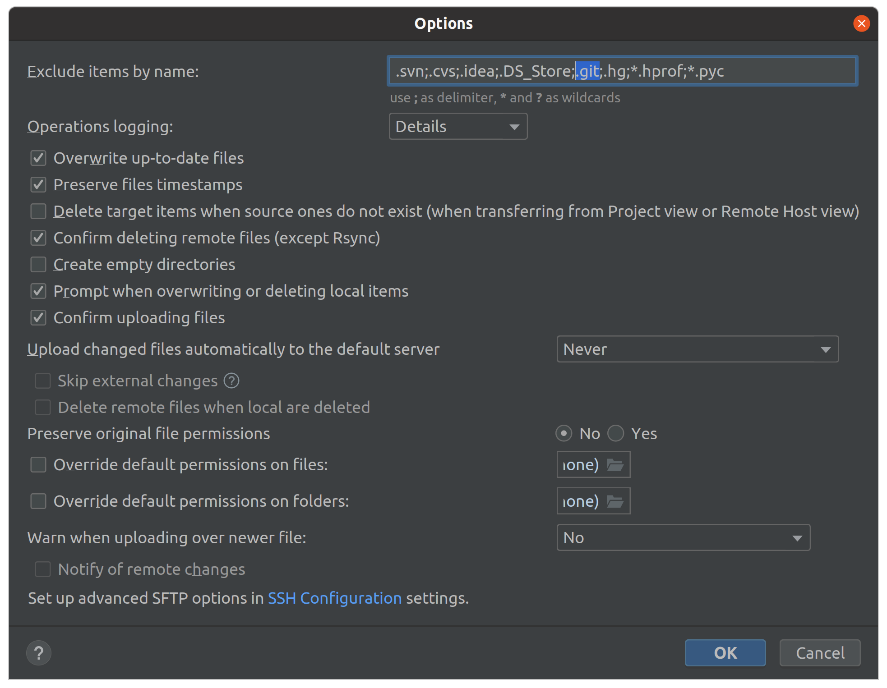Open Operations logging Details dropdown

(x=458, y=127)
